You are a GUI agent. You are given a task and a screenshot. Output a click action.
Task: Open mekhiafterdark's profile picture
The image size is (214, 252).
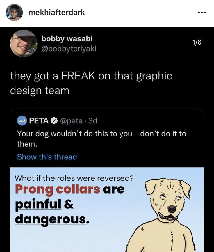[x=14, y=13]
